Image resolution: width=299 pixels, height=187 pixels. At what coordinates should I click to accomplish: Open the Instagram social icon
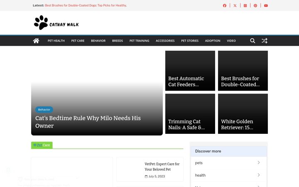pyautogui.click(x=245, y=5)
